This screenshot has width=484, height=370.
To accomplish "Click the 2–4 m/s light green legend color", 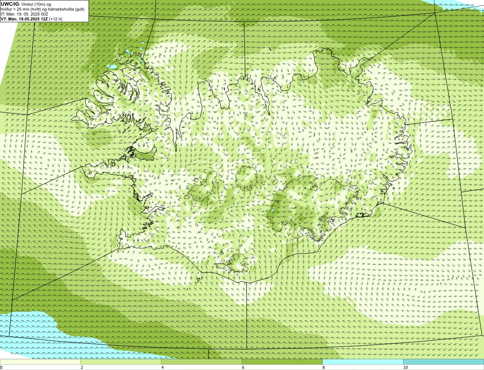I will [121, 362].
